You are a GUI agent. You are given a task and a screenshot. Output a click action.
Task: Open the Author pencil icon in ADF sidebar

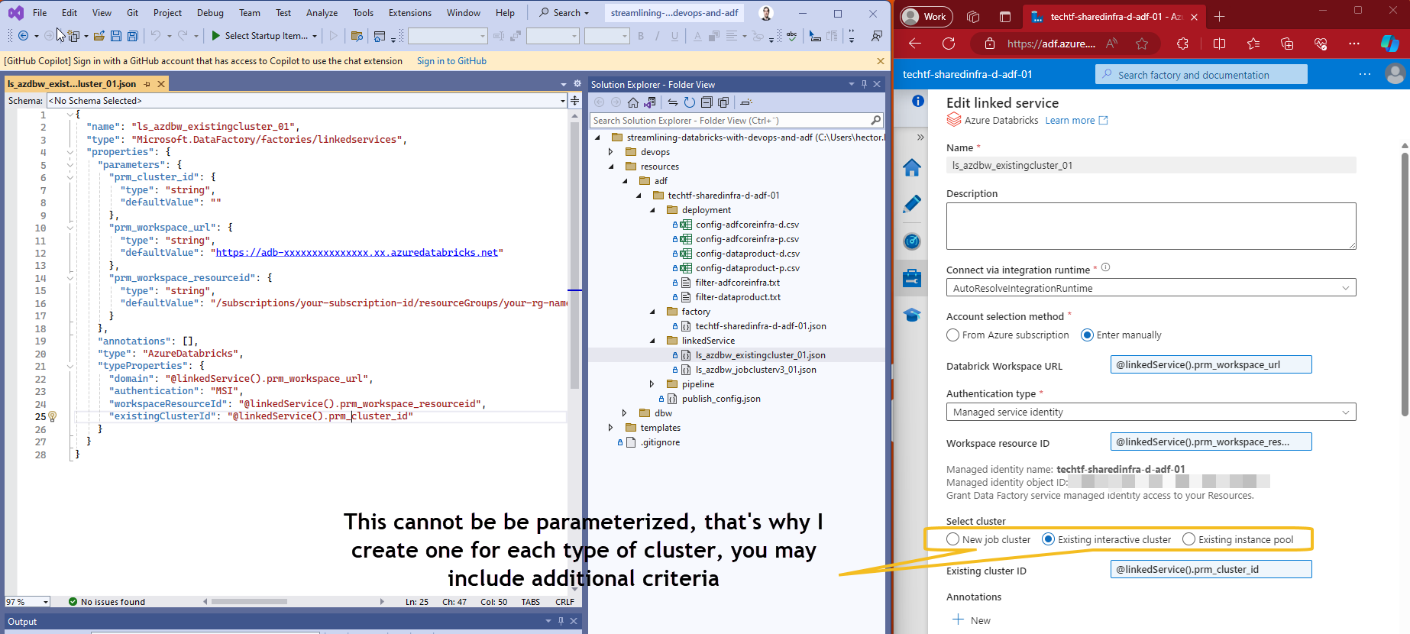pyautogui.click(x=912, y=204)
